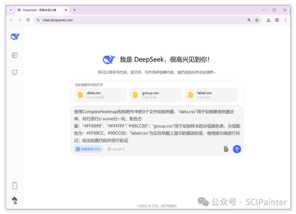Click inside the prompt text input area
Screen dimensions: 296x214
pyautogui.click(x=157, y=126)
